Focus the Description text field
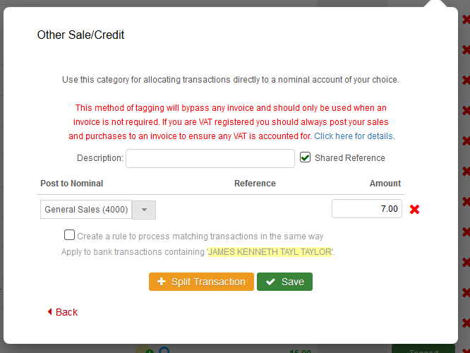Image resolution: width=470 pixels, height=353 pixels. coord(210,158)
